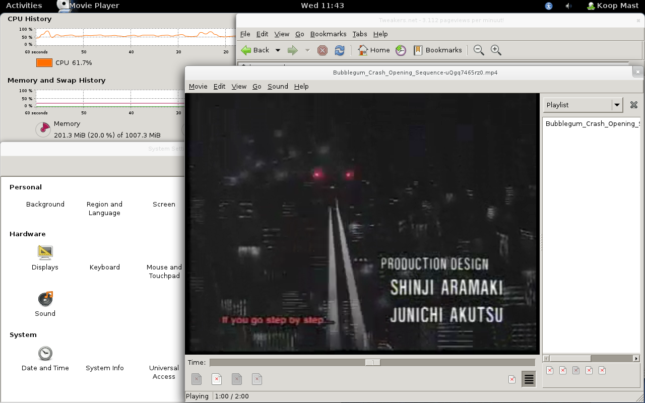Click the Back arrow in the browser toolbar

(246, 50)
